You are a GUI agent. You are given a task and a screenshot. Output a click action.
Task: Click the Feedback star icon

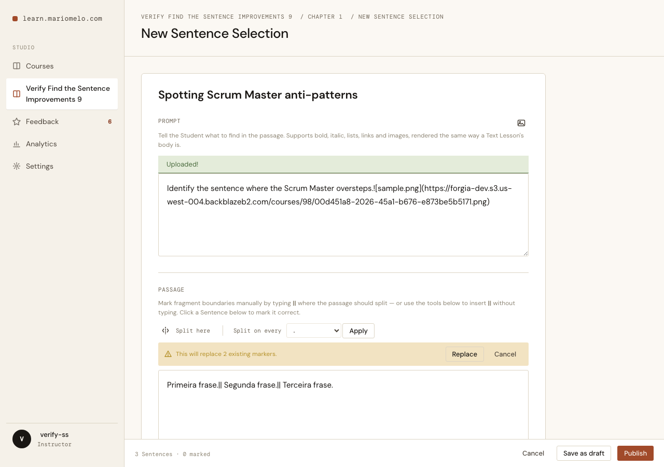coord(17,121)
